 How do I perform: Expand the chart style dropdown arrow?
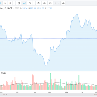(x=34, y=3)
